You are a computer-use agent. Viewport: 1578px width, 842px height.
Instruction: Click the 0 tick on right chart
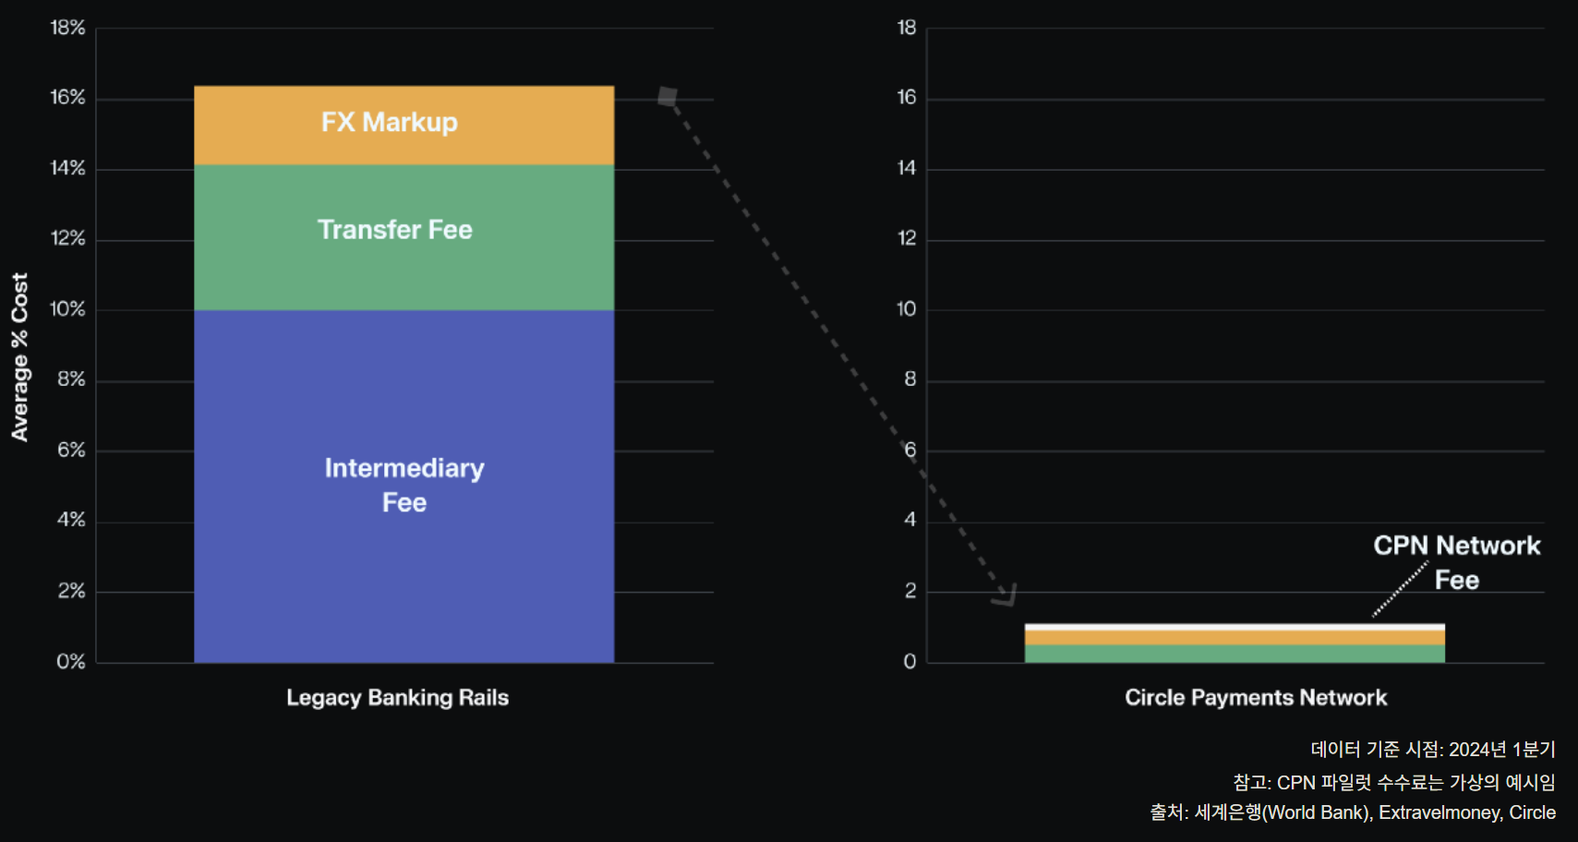tap(910, 661)
